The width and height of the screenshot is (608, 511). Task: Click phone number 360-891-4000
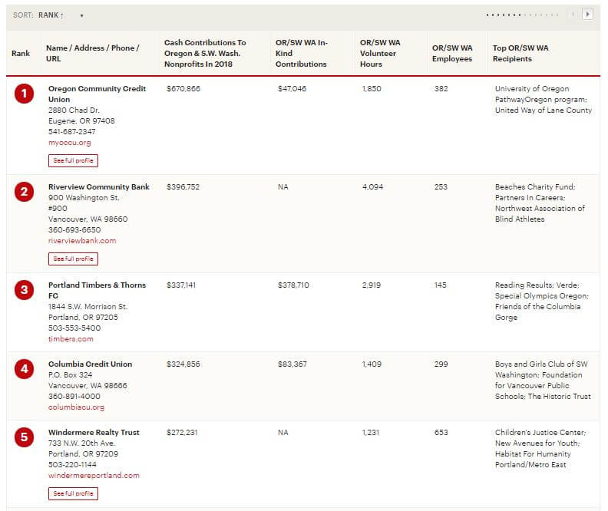pyautogui.click(x=74, y=397)
